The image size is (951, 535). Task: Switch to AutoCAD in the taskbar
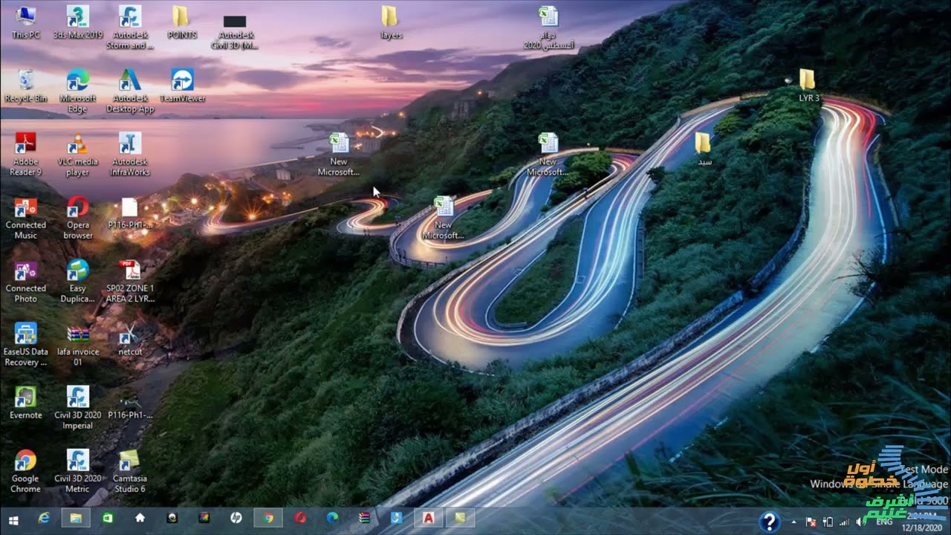click(429, 518)
